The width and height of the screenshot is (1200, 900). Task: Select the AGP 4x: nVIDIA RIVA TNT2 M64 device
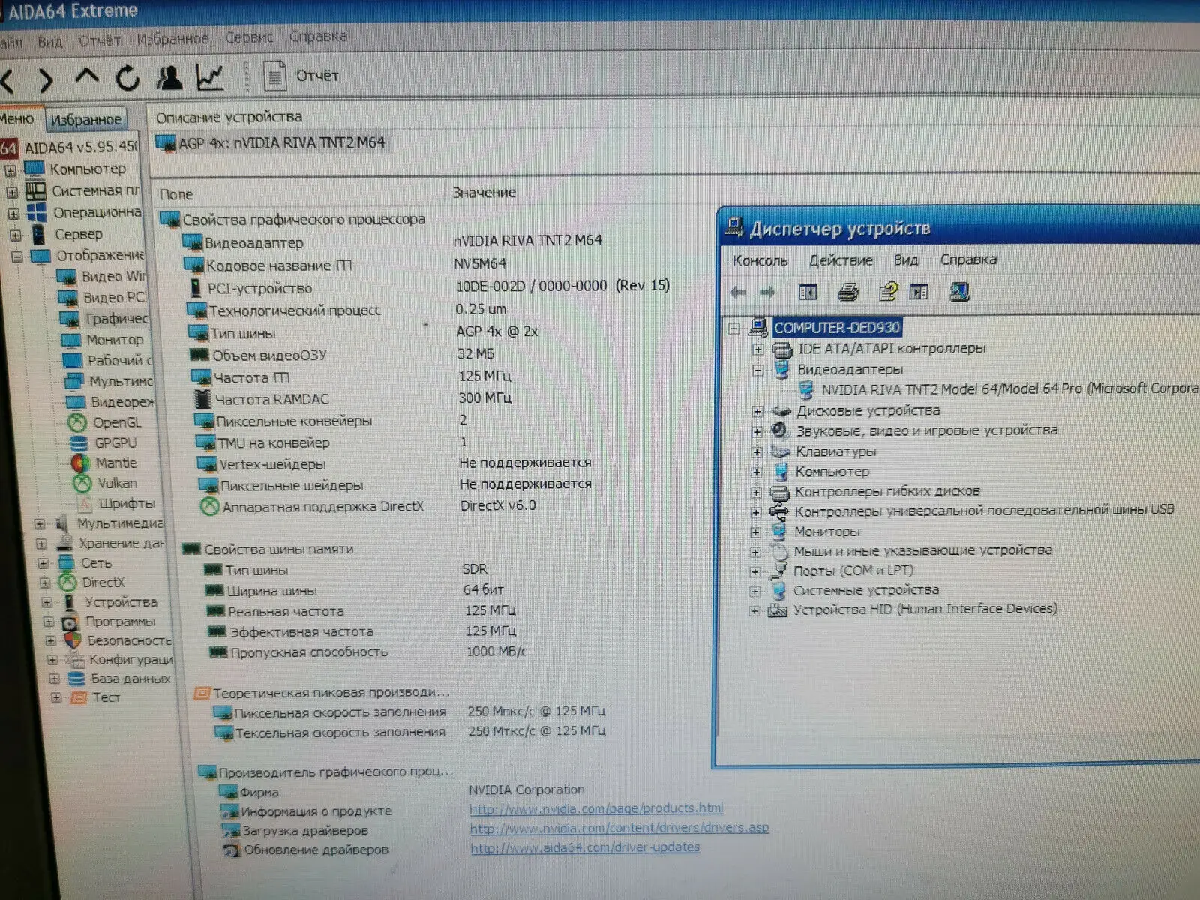pyautogui.click(x=273, y=142)
